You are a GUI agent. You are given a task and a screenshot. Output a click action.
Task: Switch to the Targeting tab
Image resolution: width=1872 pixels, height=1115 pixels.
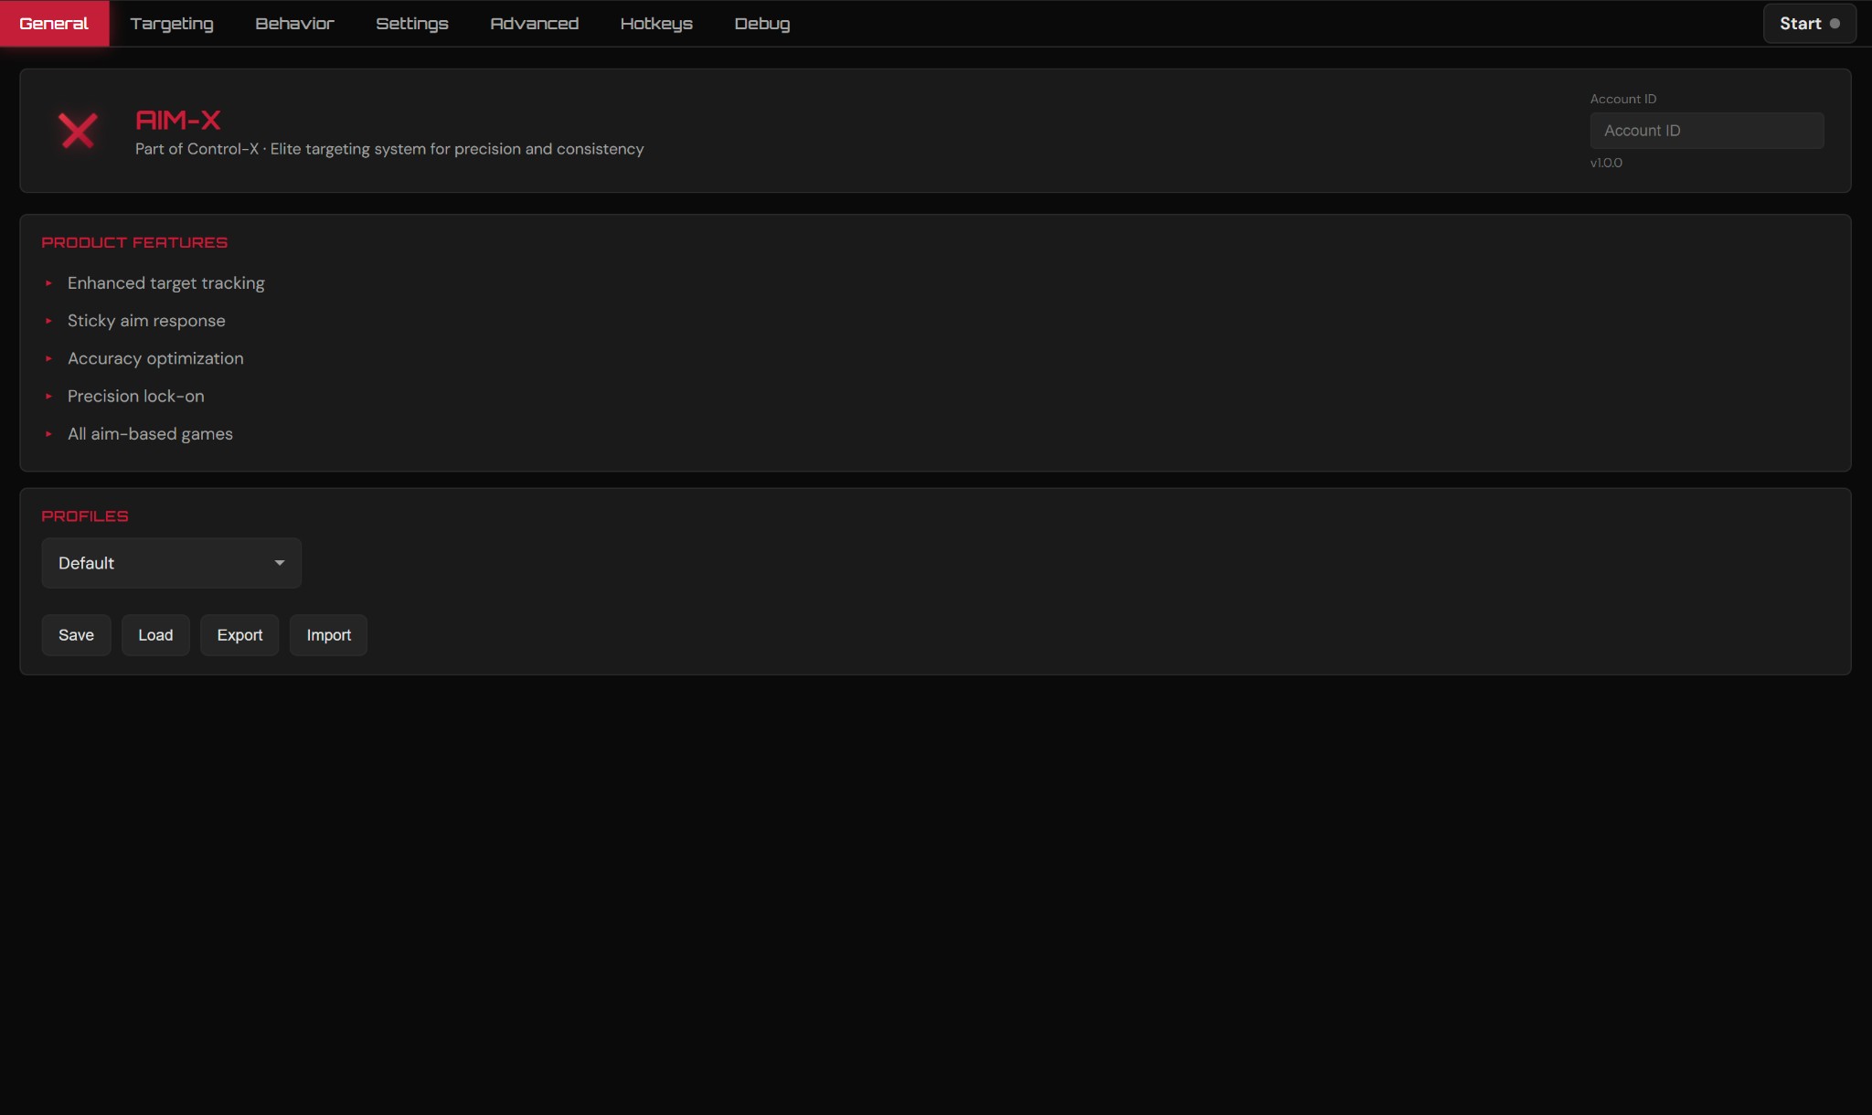(x=171, y=24)
